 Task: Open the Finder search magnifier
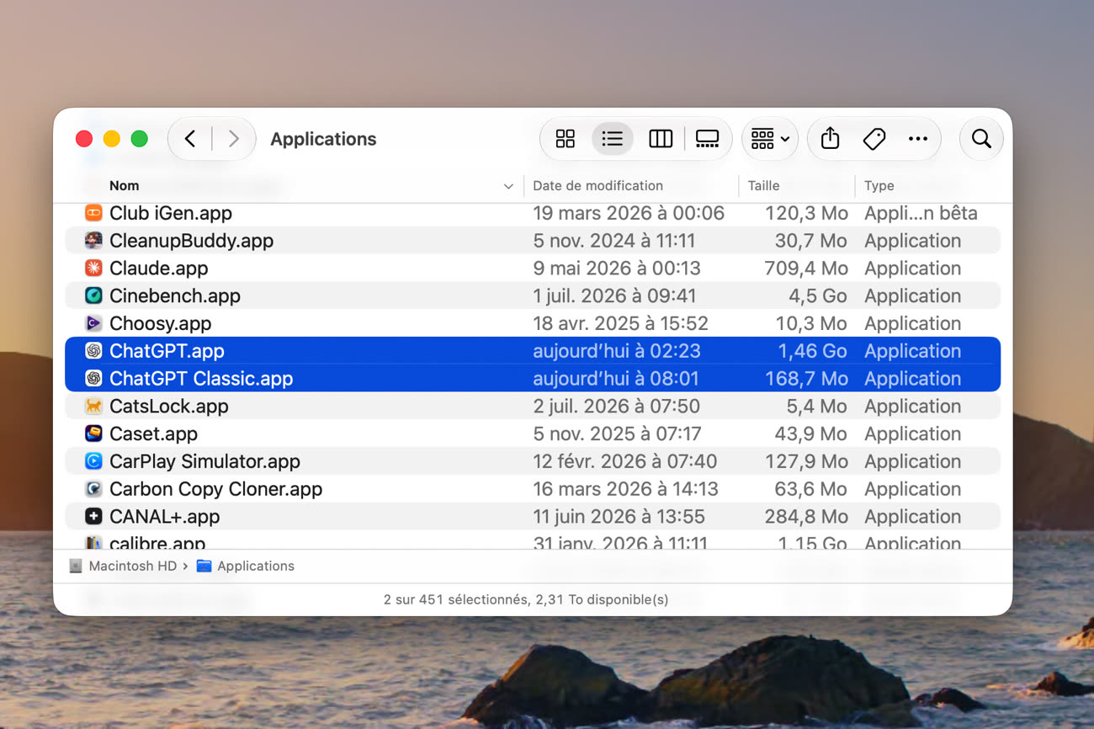(x=981, y=139)
